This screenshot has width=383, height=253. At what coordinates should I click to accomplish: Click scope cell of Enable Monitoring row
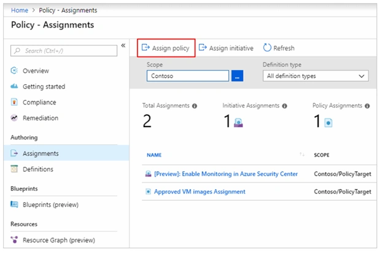pos(342,174)
